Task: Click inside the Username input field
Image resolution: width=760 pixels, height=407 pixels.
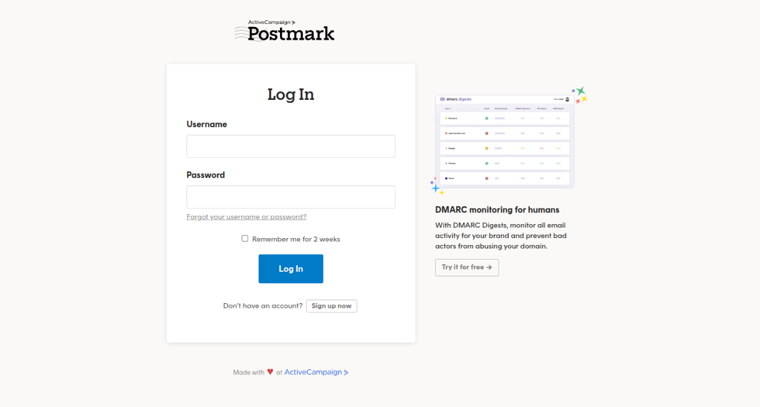Action: [291, 146]
